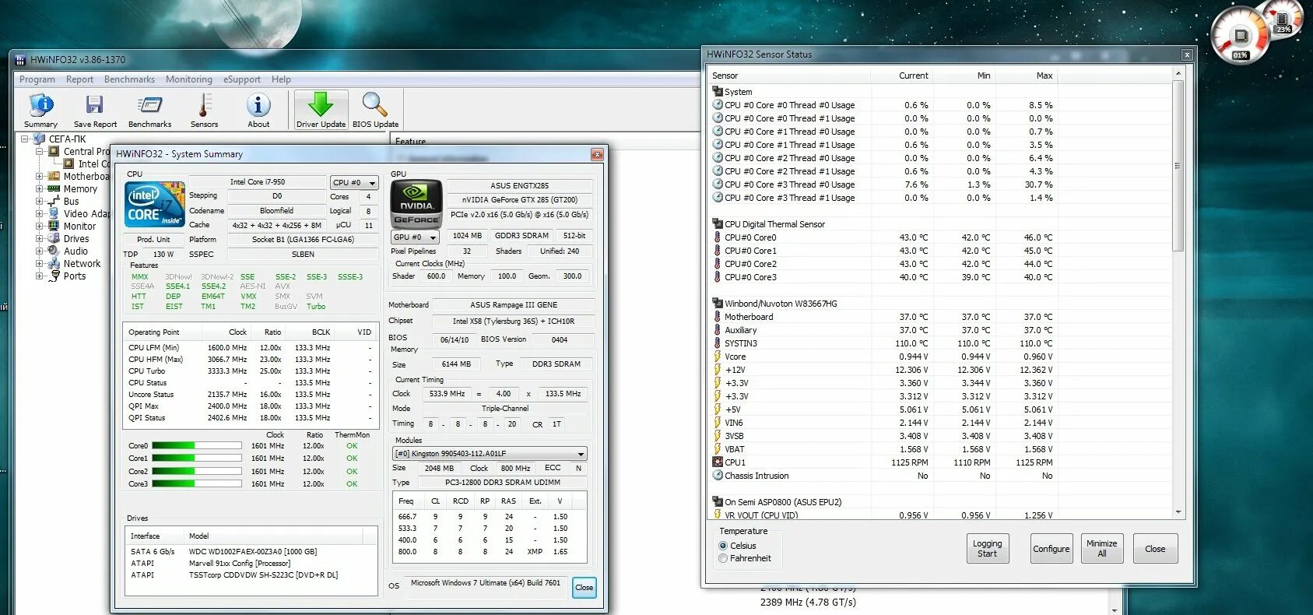The image size is (1313, 615).
Task: Open BIOS Update magnifier icon
Action: 375,110
